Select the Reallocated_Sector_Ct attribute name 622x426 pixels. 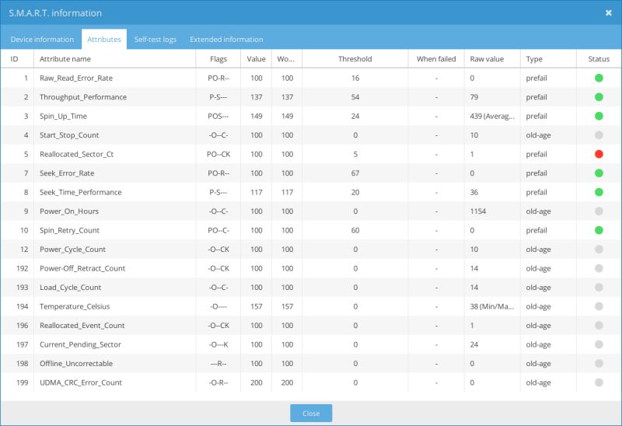point(76,154)
